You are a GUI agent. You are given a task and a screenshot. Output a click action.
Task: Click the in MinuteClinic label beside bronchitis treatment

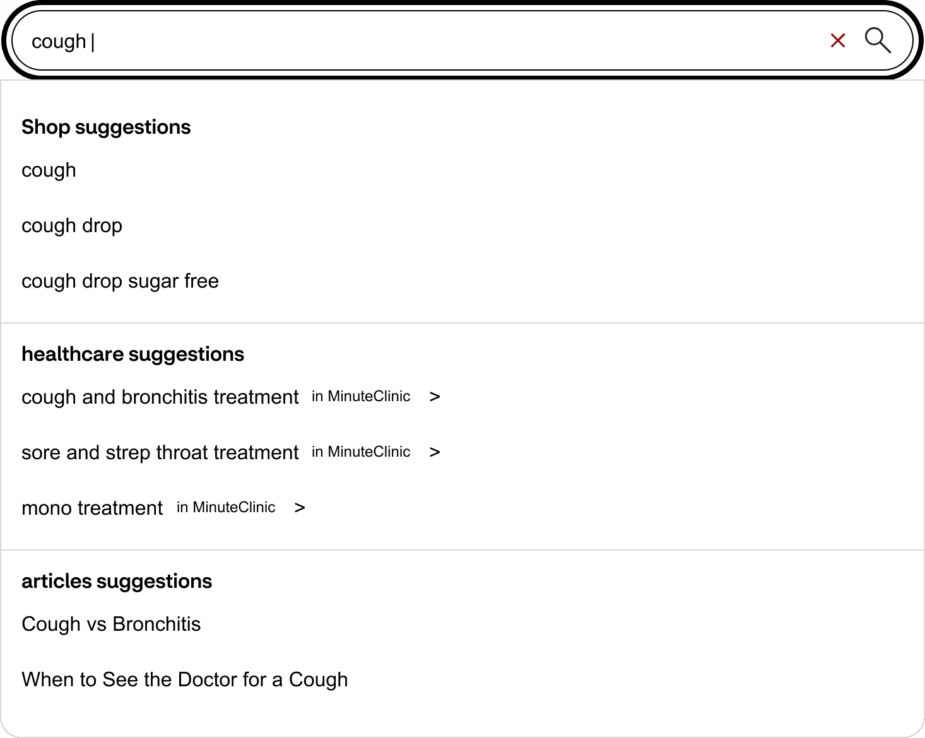coord(361,396)
